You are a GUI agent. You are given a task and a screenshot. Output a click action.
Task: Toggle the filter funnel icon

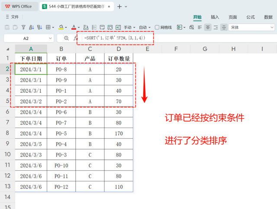(23, 27)
